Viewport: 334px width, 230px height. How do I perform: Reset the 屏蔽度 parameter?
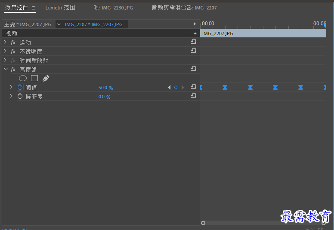tap(193, 96)
